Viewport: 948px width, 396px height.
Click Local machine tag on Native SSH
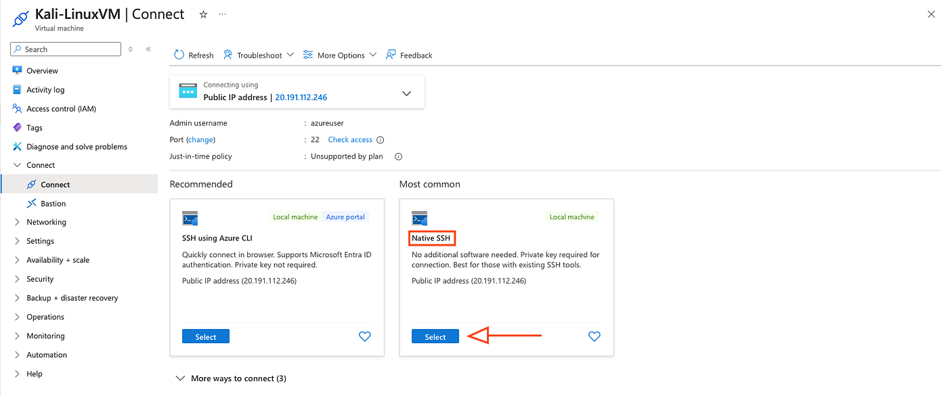[x=572, y=217]
